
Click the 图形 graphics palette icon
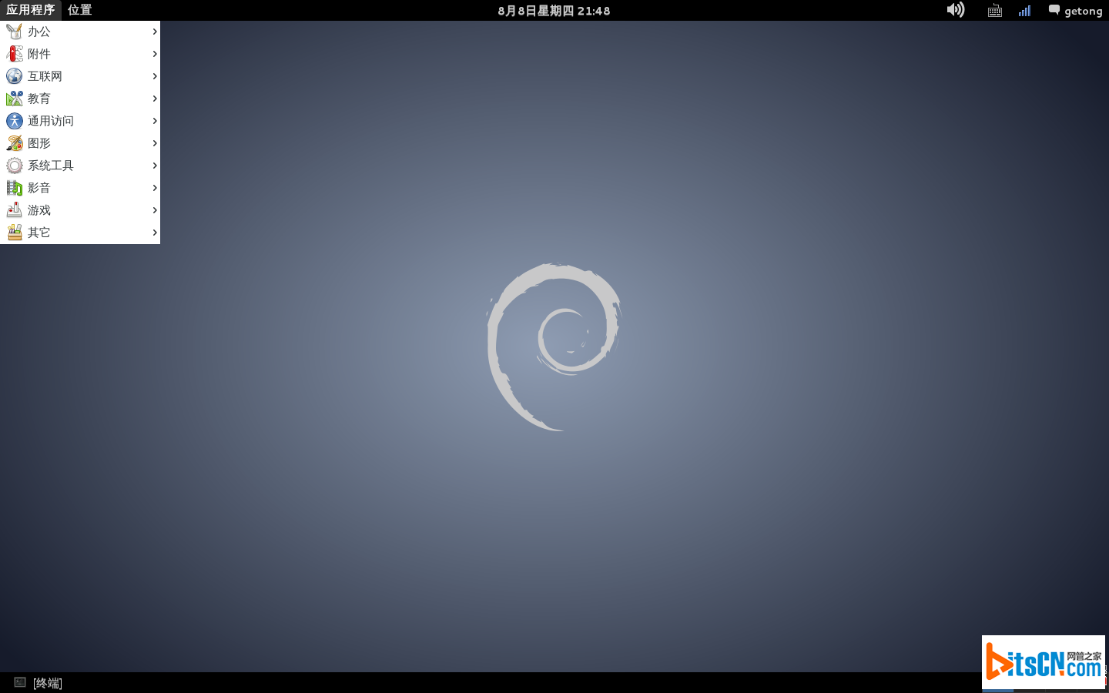[15, 143]
